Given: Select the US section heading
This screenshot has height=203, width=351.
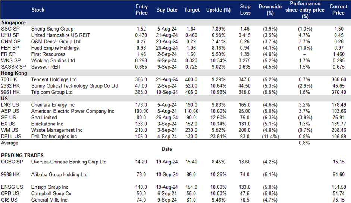Looking at the screenshot, I should (4, 99).
